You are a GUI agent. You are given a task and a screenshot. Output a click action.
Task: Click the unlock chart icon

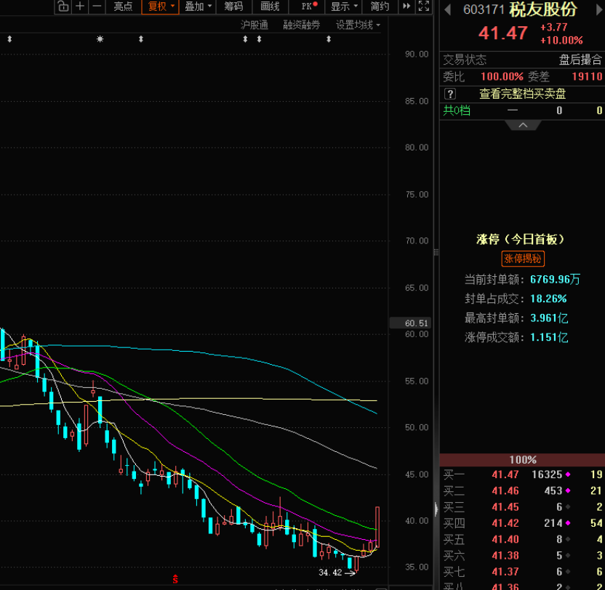pyautogui.click(x=63, y=7)
